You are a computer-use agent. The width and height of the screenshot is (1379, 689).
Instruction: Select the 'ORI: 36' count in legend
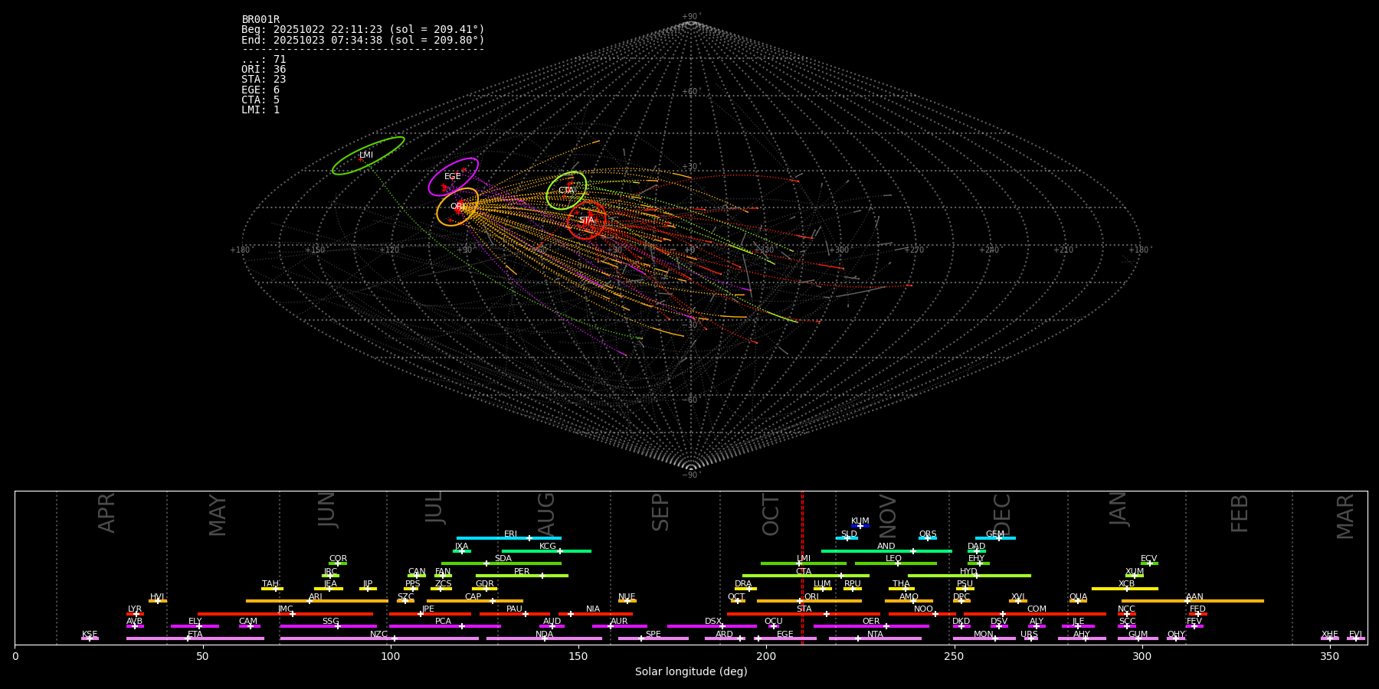(264, 69)
